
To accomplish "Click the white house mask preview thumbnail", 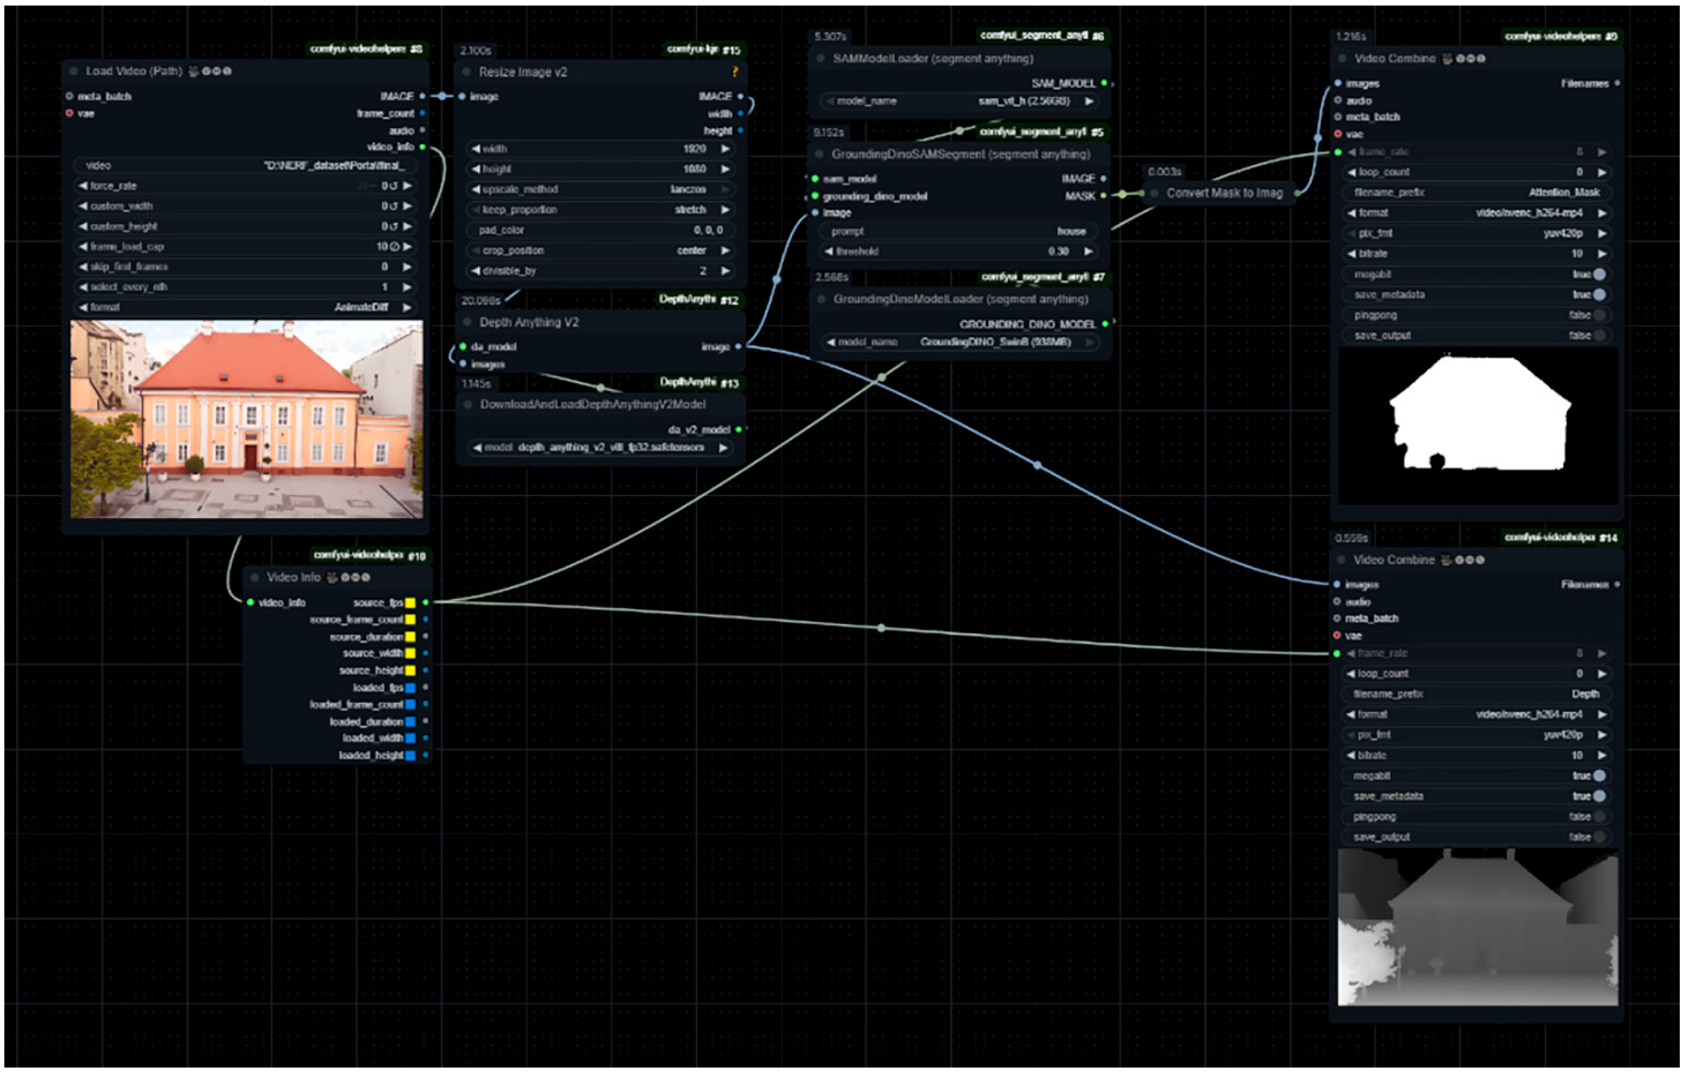I will point(1480,426).
